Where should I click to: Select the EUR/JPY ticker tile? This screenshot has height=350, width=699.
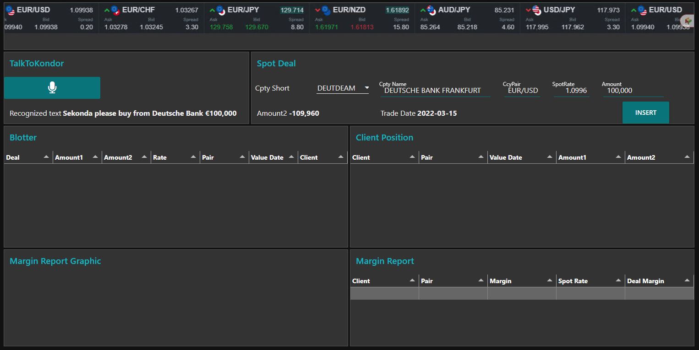[257, 18]
